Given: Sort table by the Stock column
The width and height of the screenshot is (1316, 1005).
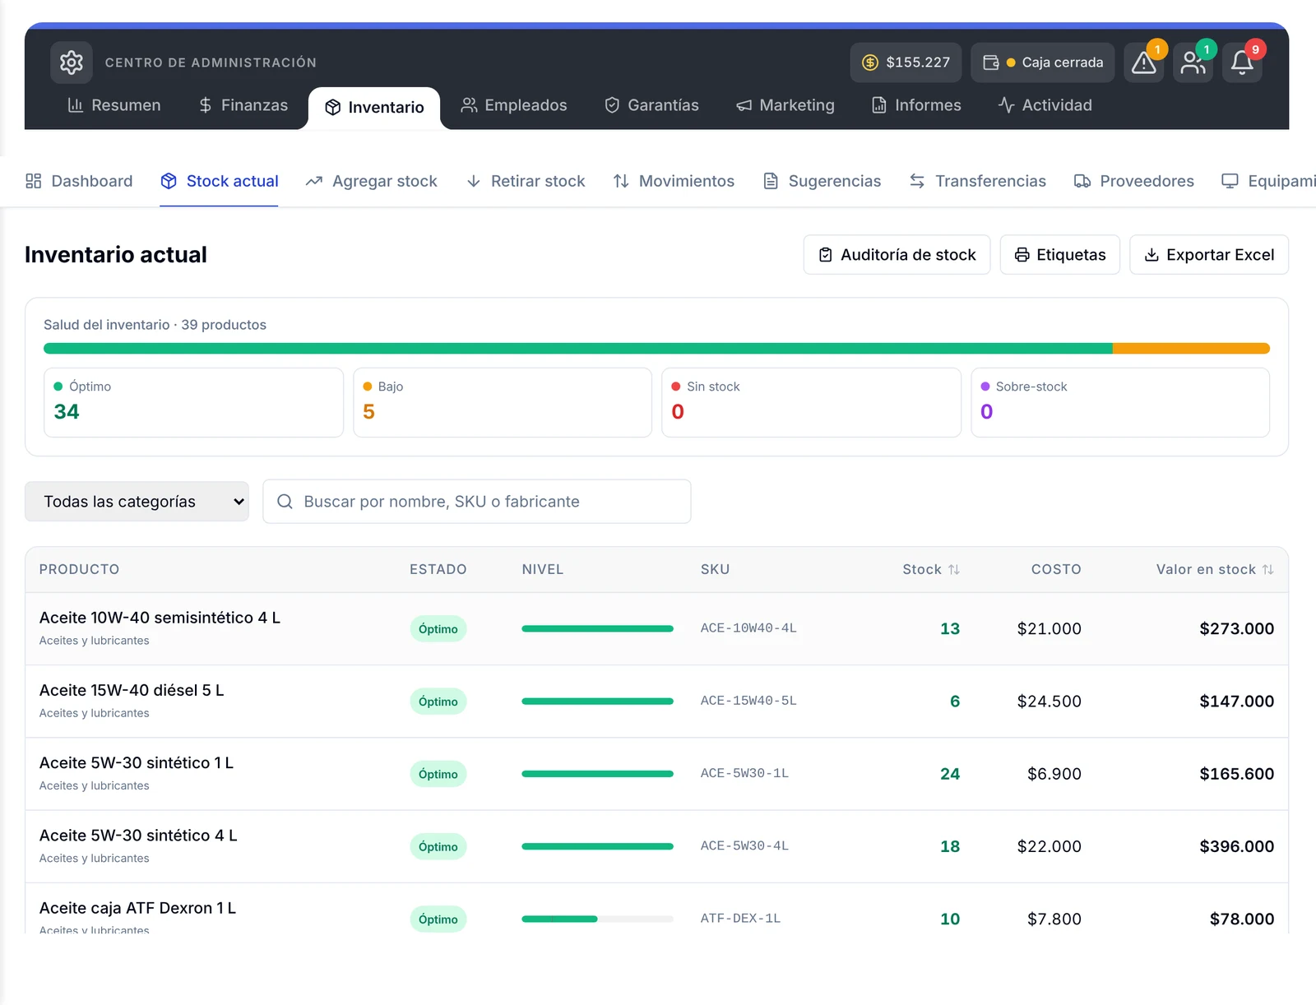Looking at the screenshot, I should point(931,569).
